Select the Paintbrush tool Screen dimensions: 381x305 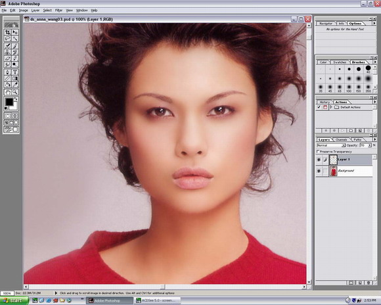[15, 46]
